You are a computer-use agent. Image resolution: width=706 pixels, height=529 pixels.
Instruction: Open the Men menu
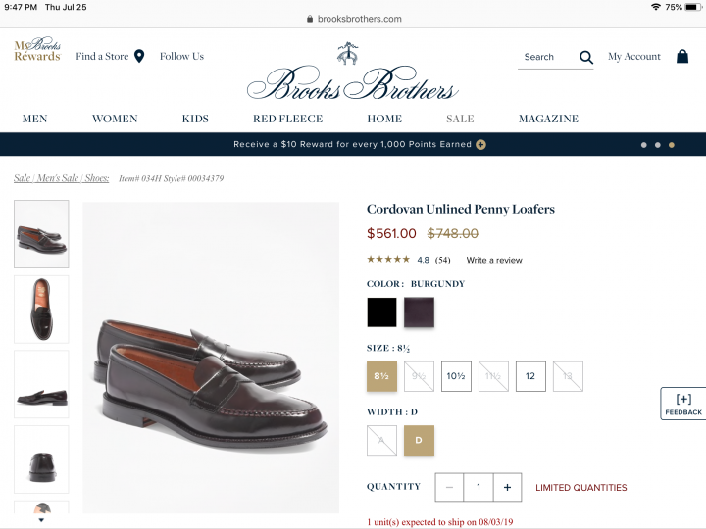tap(35, 119)
